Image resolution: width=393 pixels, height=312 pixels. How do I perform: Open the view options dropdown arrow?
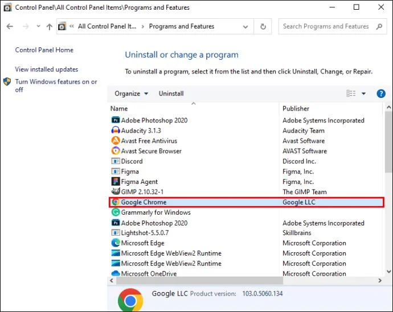[x=363, y=94]
